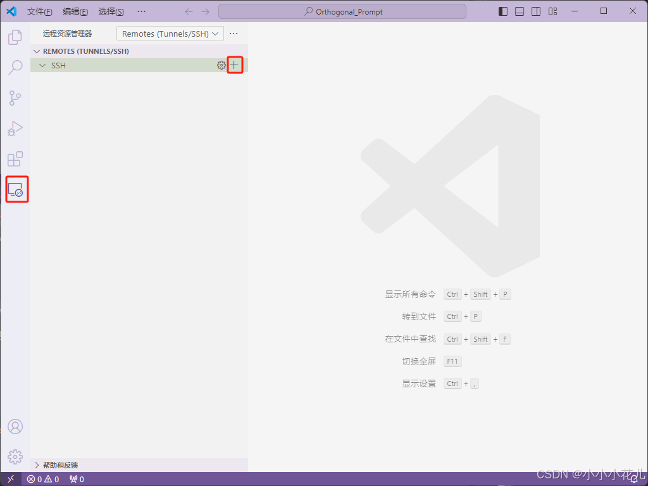Toggle the secondary side bar layout icon

coord(536,11)
